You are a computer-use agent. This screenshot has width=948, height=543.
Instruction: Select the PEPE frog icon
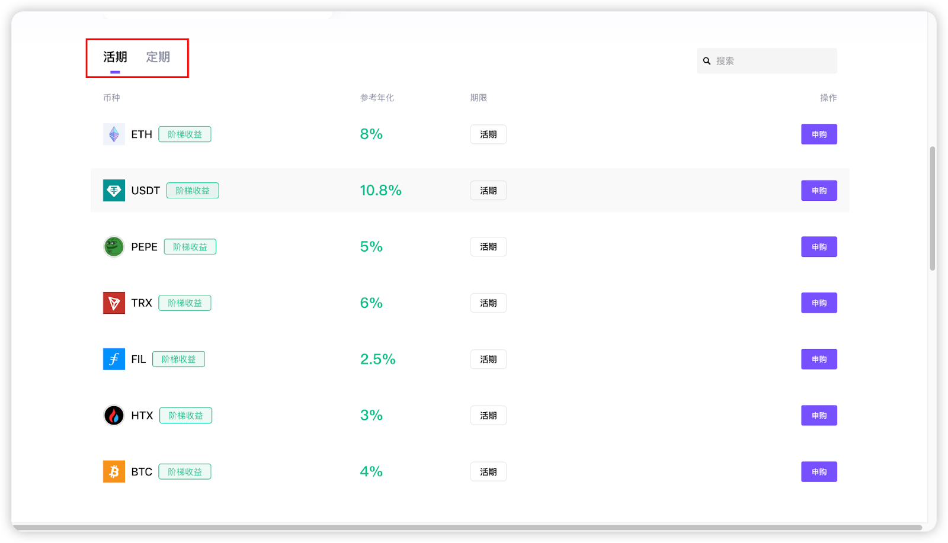coord(114,247)
